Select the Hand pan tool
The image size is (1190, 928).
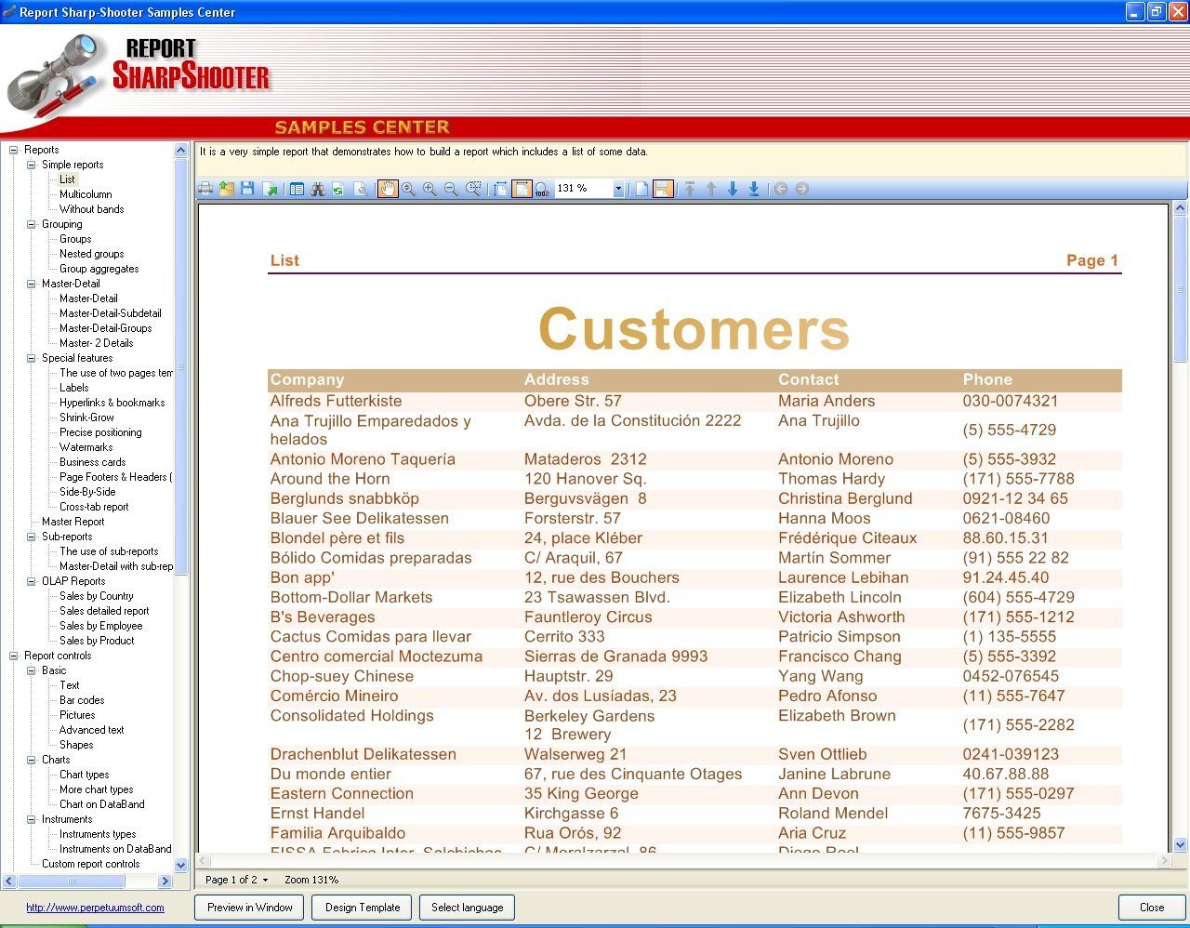[x=388, y=189]
